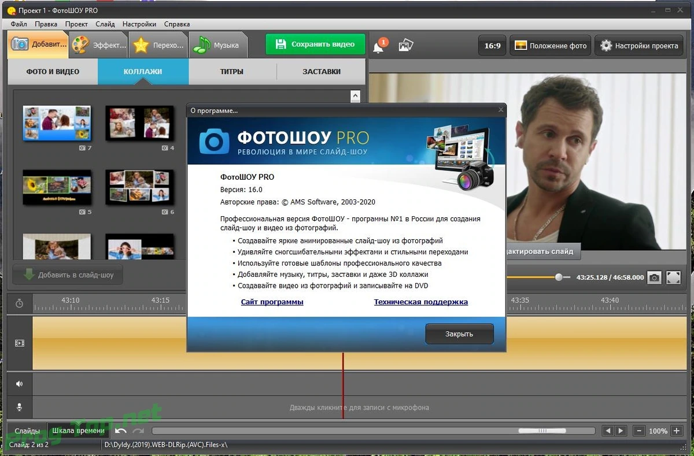694x456 pixels.
Task: Toggle the Слайды view mode
Action: tap(27, 431)
